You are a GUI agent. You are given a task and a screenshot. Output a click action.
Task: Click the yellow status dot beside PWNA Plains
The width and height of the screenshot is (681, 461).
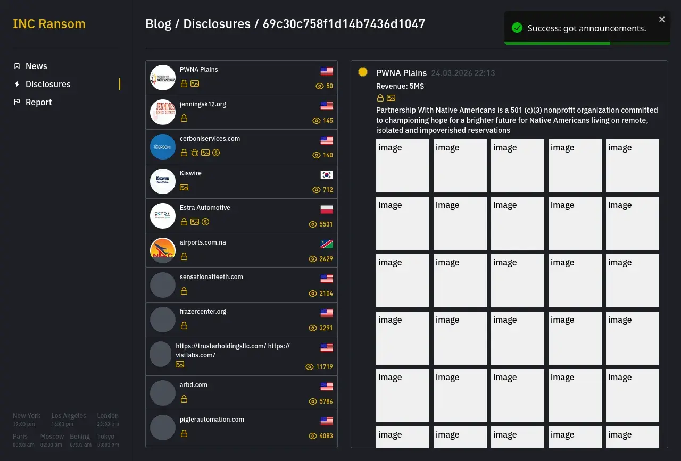(x=363, y=72)
